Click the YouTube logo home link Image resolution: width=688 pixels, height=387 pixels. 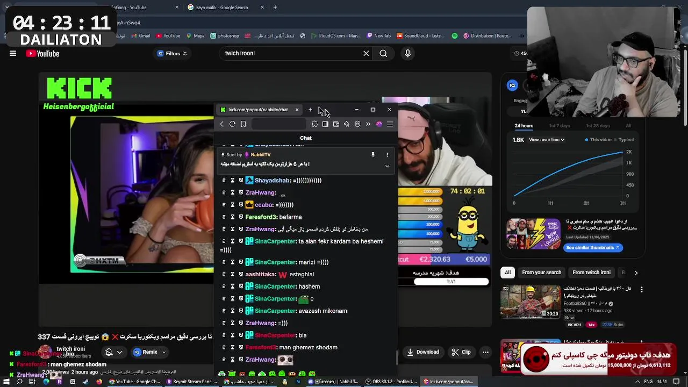tap(42, 53)
